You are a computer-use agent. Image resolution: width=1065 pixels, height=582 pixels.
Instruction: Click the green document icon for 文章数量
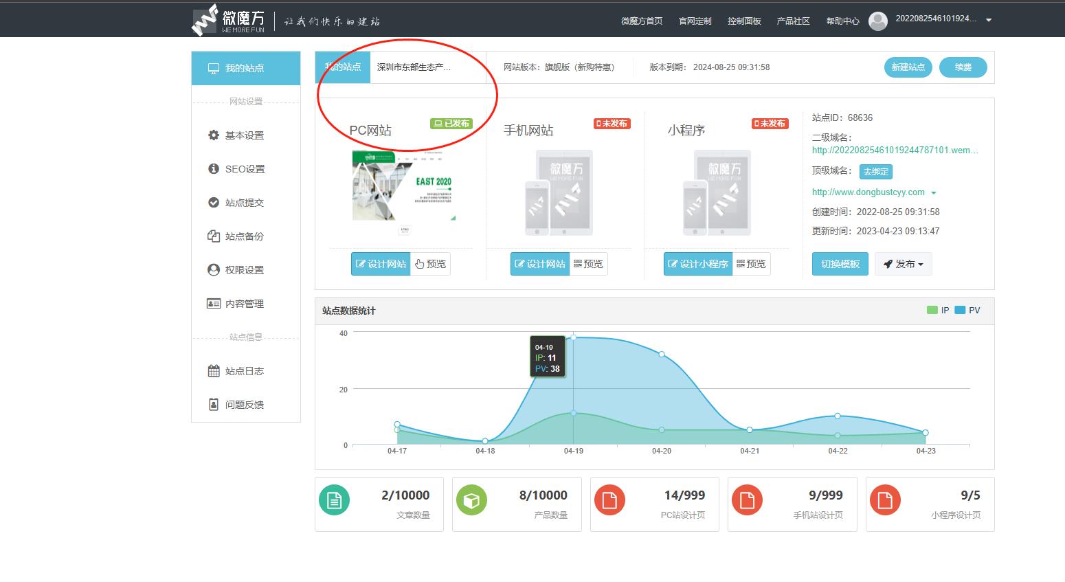[x=334, y=500]
